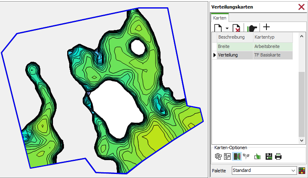
Task: Open the Palette Standard dropdown
Action: pos(264,170)
